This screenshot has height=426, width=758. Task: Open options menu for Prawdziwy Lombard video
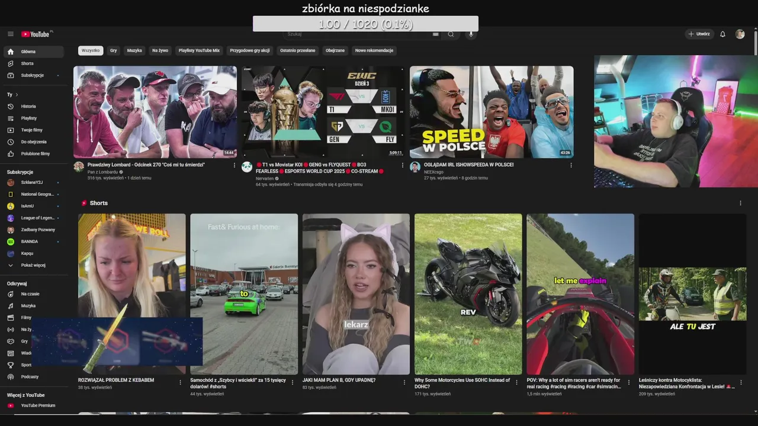(235, 165)
